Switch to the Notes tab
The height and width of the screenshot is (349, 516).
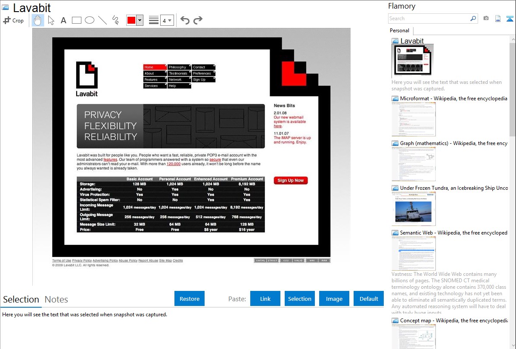tap(56, 300)
